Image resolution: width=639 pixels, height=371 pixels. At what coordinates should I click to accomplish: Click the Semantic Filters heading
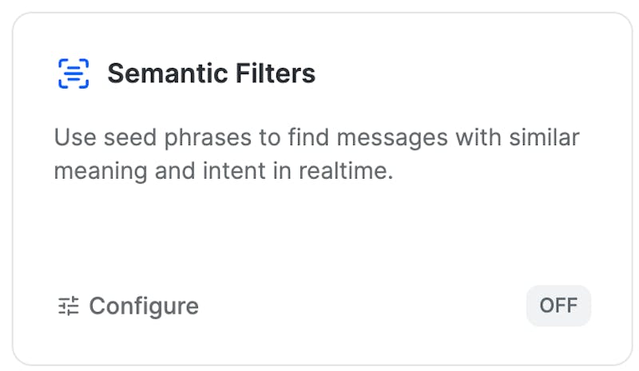[x=211, y=73]
